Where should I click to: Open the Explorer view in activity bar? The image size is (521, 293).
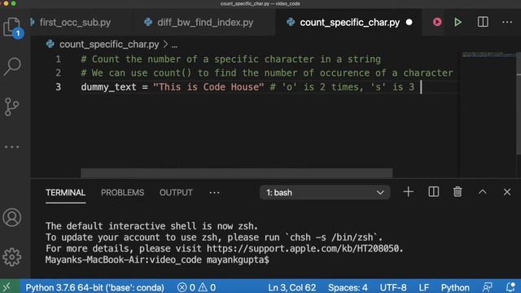[13, 27]
